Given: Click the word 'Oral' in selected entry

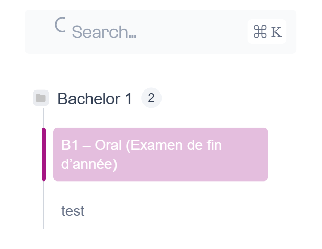Looking at the screenshot, I should [x=108, y=145].
